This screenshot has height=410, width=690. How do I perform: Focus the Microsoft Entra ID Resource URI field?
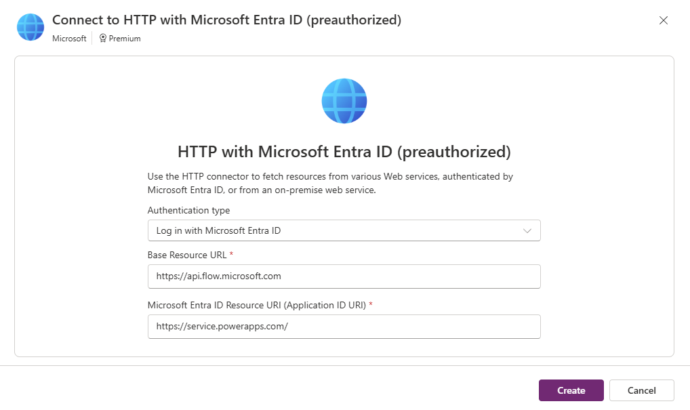click(x=344, y=327)
